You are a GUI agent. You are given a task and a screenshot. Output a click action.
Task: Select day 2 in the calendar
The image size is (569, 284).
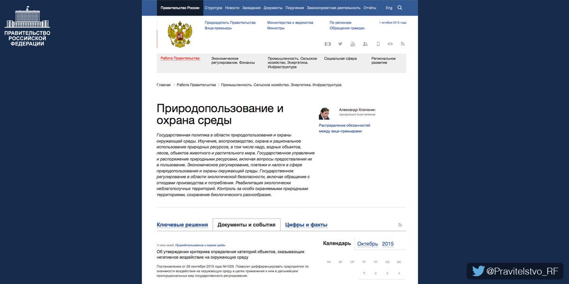pyautogui.click(x=376, y=273)
